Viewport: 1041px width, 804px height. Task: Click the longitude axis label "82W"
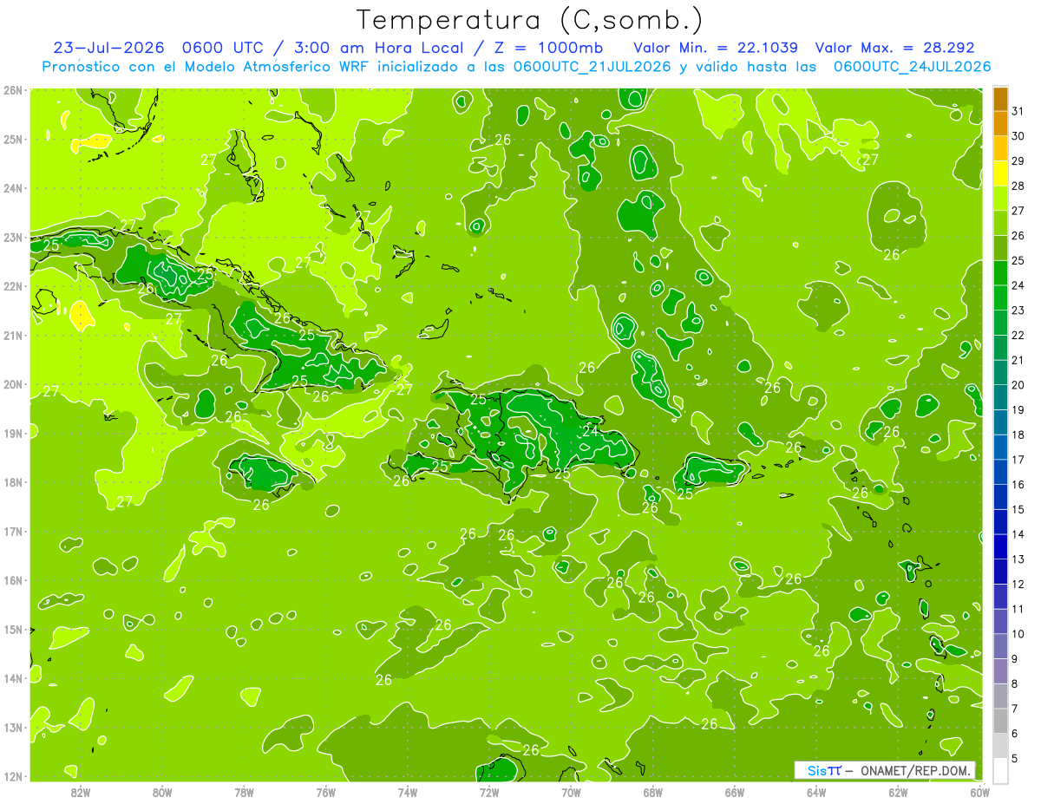pyautogui.click(x=81, y=791)
